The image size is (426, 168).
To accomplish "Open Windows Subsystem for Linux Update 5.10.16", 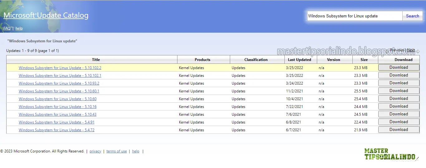I will coord(57,107).
